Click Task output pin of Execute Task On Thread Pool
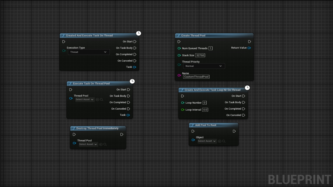Viewport: 333px width, 187px height. [x=128, y=115]
